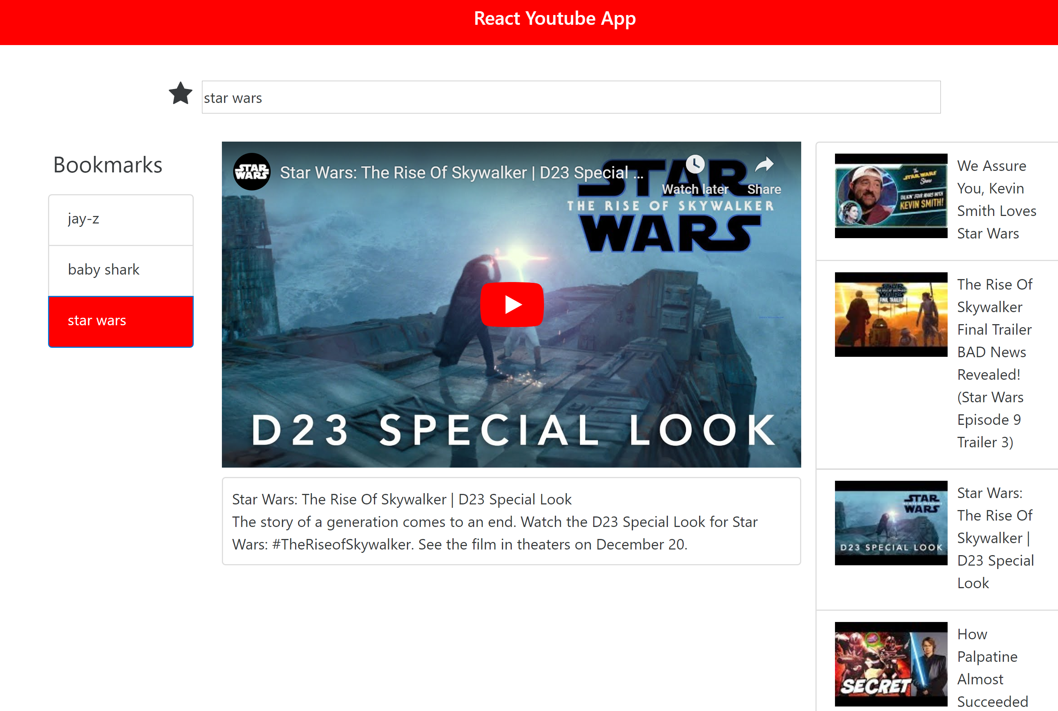Screen dimensions: 1058x711
Task: Click the red YouTube play button
Action: [512, 304]
